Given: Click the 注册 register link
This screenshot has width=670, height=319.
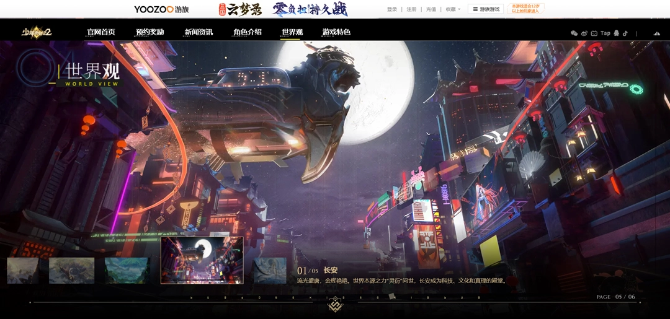Looking at the screenshot, I should 411,9.
